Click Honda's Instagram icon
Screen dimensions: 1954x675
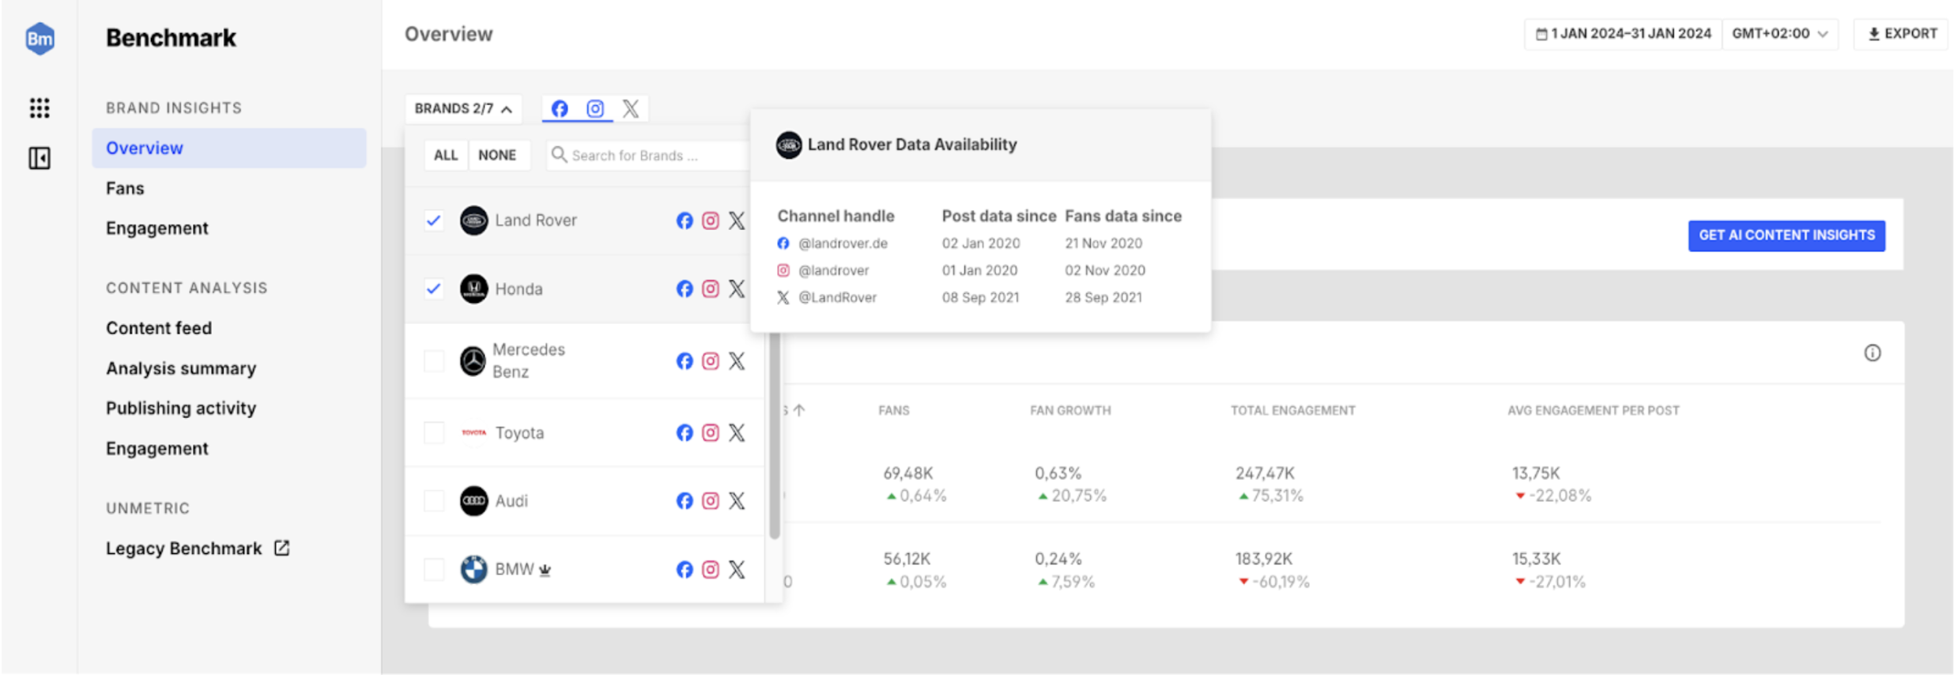(711, 288)
